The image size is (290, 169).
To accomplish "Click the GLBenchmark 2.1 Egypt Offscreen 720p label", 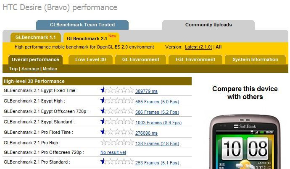I will coord(46,112).
